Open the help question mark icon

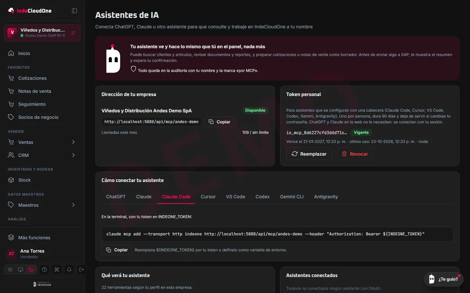tap(44, 270)
